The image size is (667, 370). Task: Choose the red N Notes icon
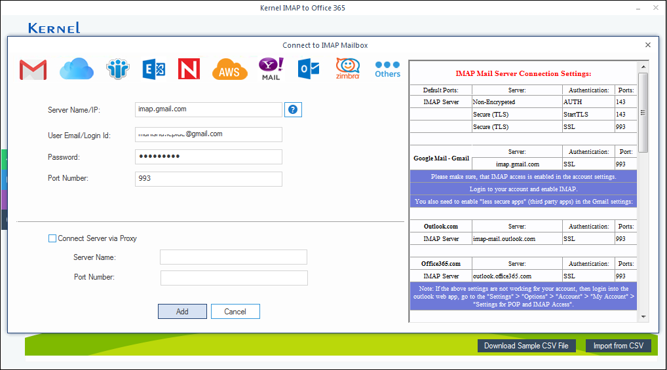click(189, 69)
